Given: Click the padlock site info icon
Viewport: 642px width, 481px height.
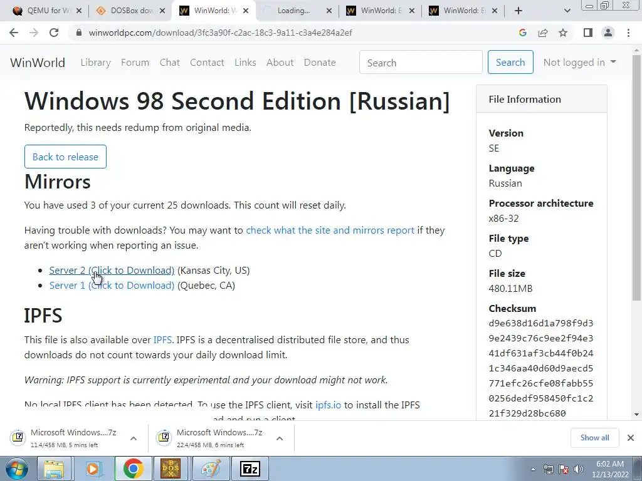Looking at the screenshot, I should point(79,33).
